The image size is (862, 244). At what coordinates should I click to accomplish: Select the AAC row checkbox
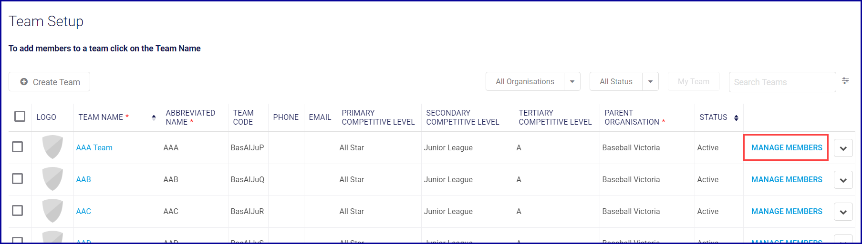click(x=18, y=210)
